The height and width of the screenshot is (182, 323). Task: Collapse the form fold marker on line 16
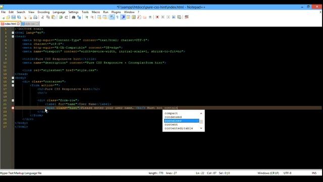click(x=13, y=85)
